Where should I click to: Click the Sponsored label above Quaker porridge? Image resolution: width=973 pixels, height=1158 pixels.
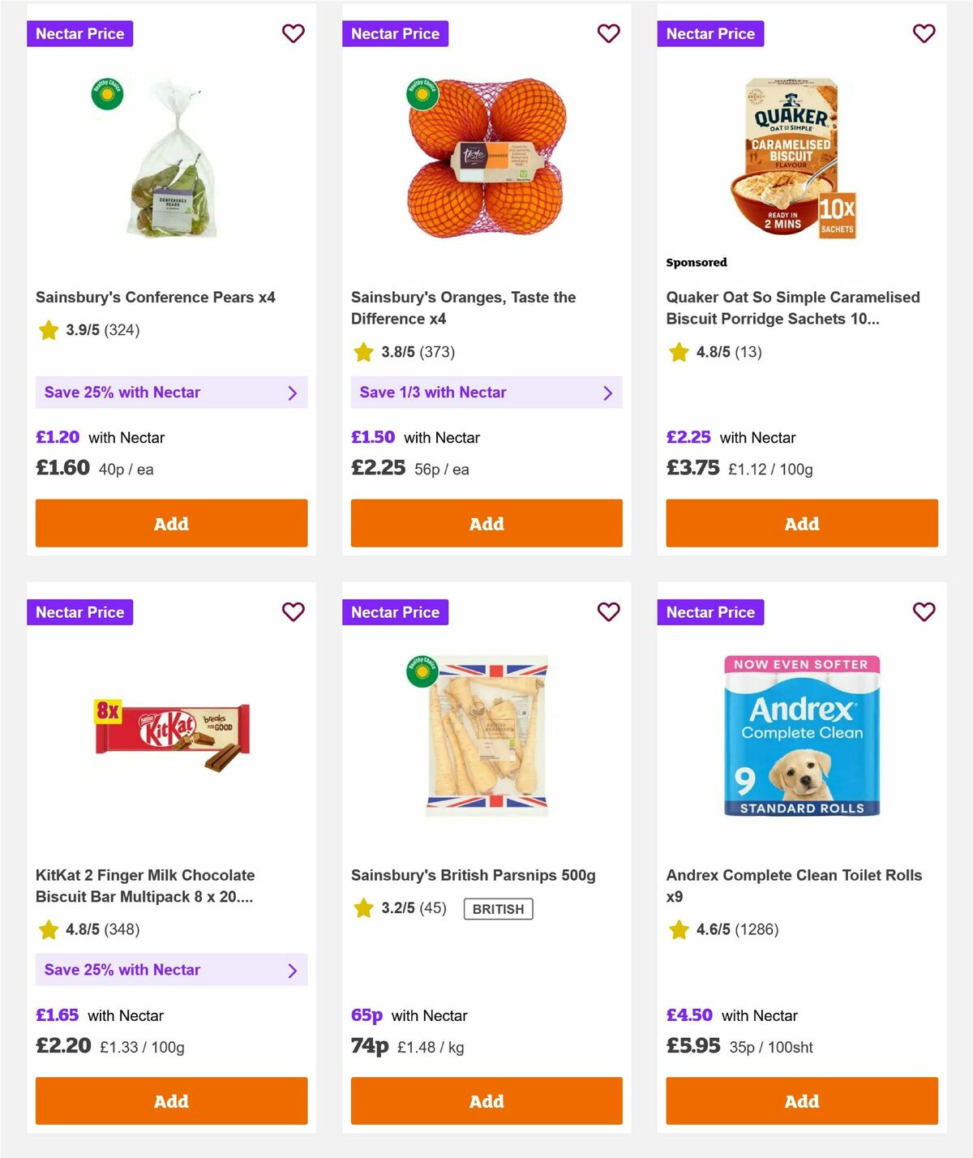[696, 263]
